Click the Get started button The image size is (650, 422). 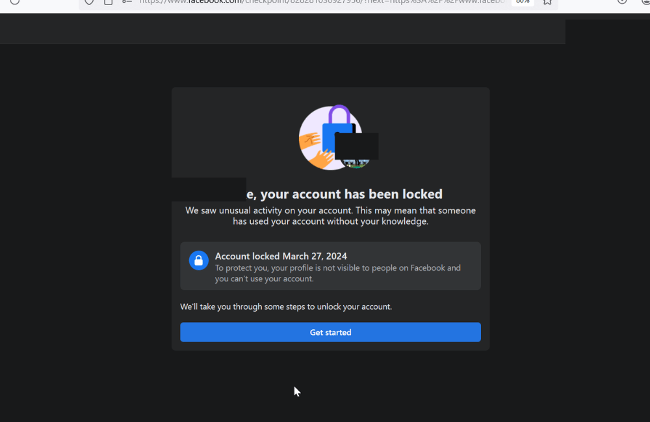pyautogui.click(x=330, y=332)
